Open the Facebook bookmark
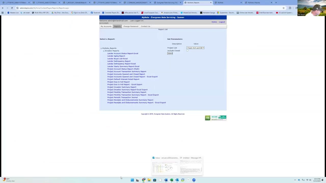 tap(96, 12)
